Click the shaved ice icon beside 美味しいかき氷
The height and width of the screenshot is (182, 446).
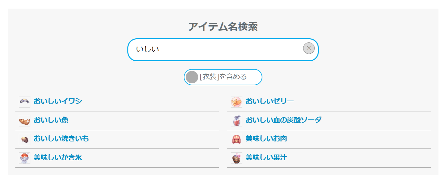25,158
